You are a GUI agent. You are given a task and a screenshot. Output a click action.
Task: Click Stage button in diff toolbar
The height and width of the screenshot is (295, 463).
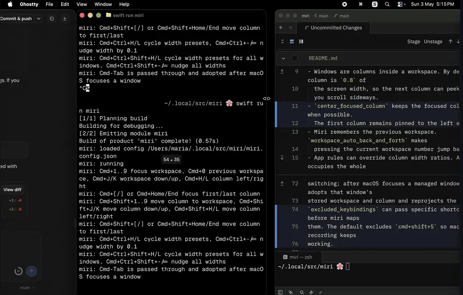pos(413,42)
